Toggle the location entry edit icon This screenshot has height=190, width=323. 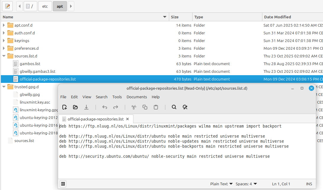tap(7, 6)
